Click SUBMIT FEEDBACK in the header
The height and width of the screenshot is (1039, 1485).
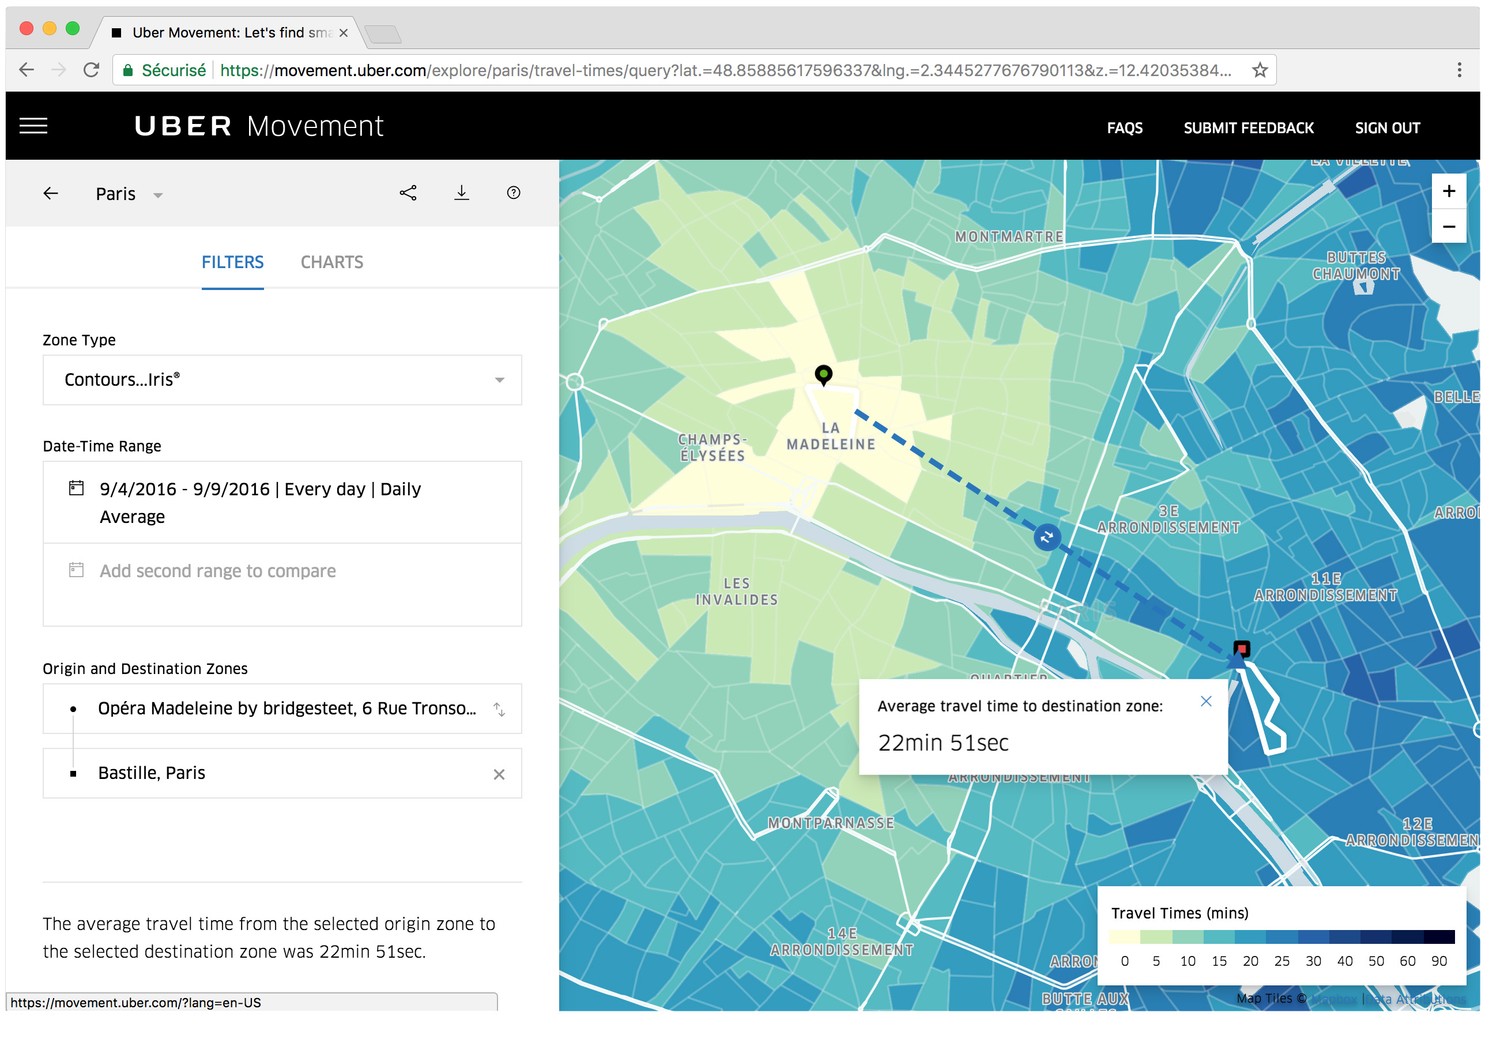(x=1248, y=128)
